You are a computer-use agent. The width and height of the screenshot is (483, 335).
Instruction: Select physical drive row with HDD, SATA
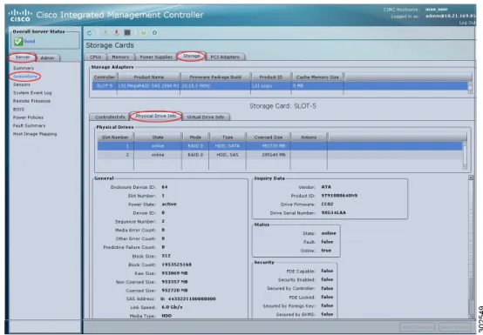point(280,146)
